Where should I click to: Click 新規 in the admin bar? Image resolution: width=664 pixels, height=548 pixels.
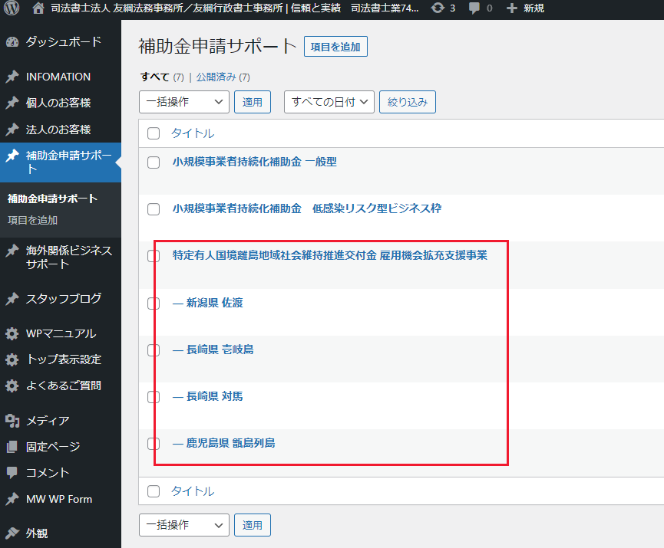click(534, 8)
